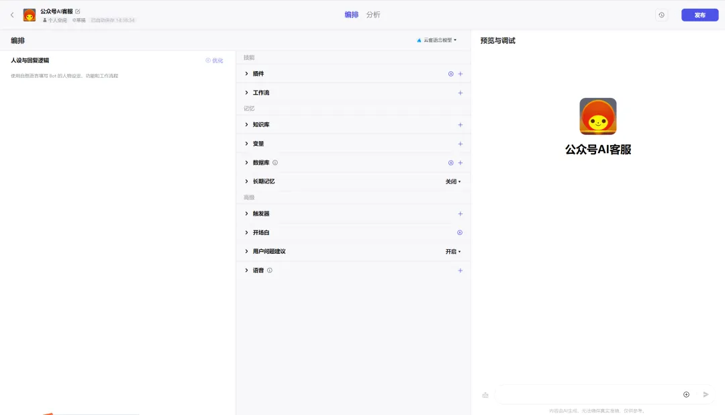Expand the 触发器 section
The width and height of the screenshot is (725, 415).
pos(247,214)
